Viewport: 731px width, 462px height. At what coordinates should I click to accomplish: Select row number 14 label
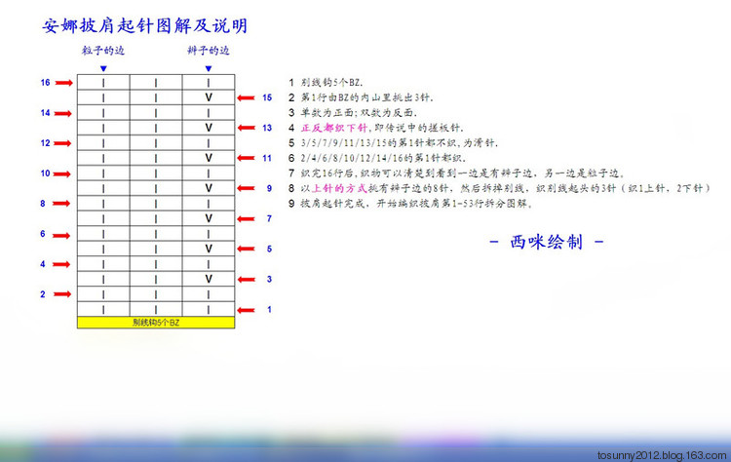tap(45, 113)
